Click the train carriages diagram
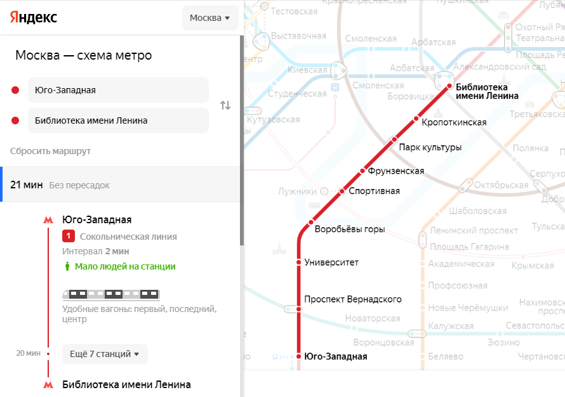The width and height of the screenshot is (565, 397). click(111, 294)
